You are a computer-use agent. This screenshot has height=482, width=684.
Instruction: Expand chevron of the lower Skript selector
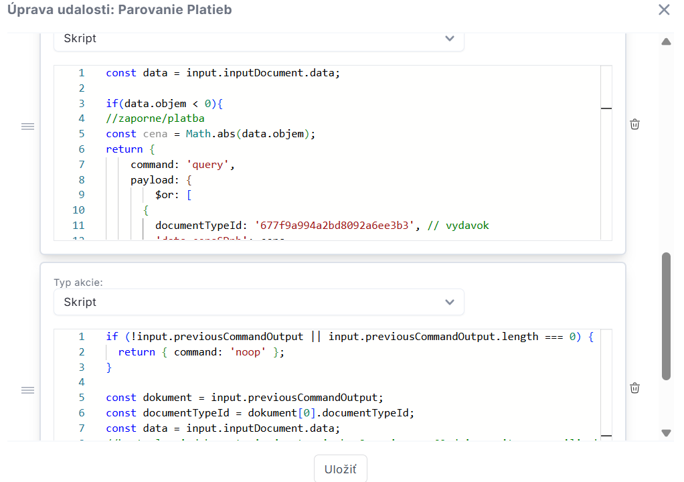tap(450, 302)
